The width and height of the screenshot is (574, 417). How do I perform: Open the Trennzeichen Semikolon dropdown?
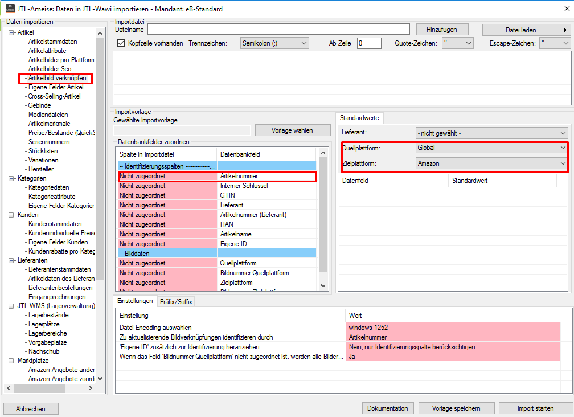pyautogui.click(x=274, y=43)
